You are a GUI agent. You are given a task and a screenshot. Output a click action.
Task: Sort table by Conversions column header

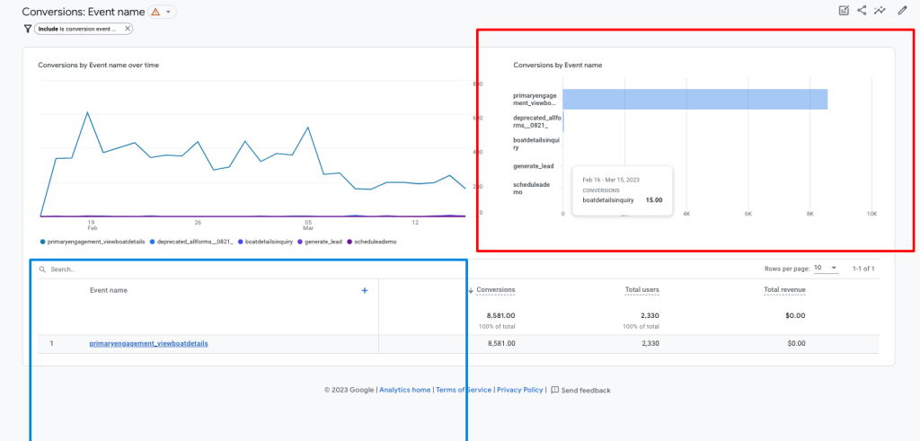(x=495, y=289)
